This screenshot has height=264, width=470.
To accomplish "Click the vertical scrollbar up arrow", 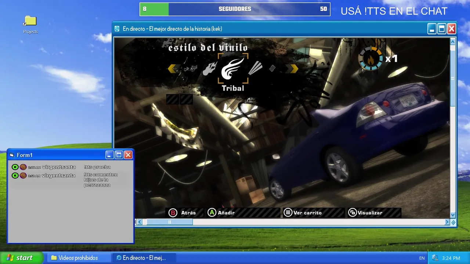I will tap(452, 41).
